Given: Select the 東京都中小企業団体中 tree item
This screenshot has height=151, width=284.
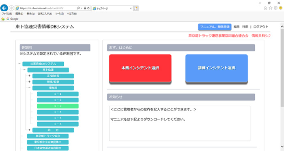Looking at the screenshot, I should click(x=48, y=142).
